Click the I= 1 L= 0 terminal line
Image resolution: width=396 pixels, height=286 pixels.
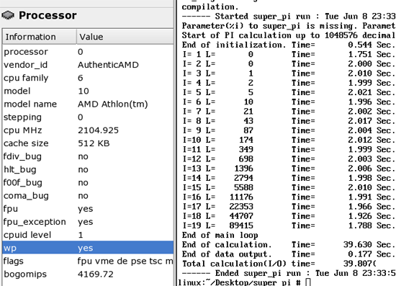coord(289,54)
